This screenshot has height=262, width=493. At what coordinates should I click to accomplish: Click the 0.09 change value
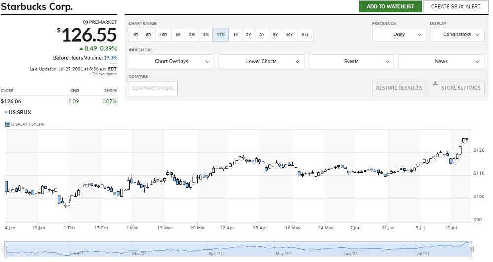[x=74, y=101]
